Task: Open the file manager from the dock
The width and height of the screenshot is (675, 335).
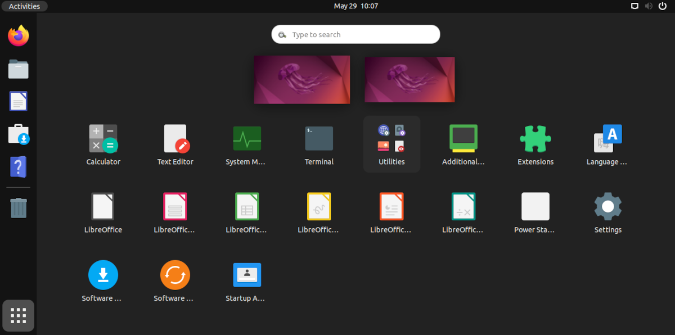Action: 18,69
